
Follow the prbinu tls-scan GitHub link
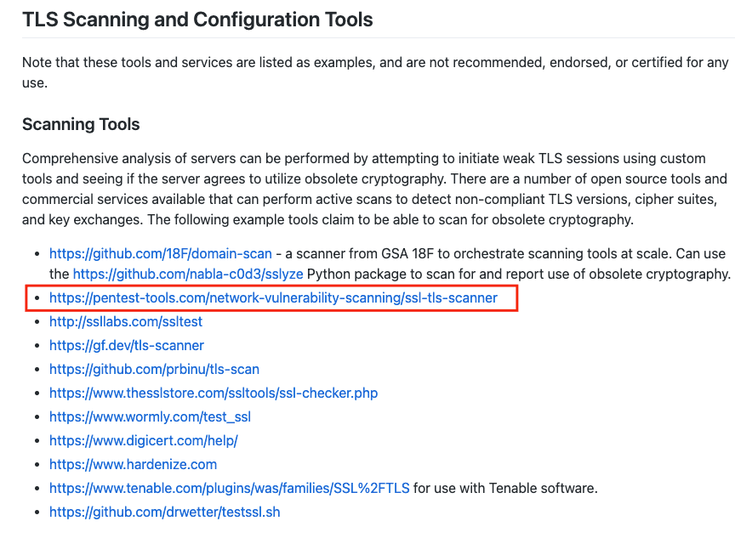click(x=154, y=370)
